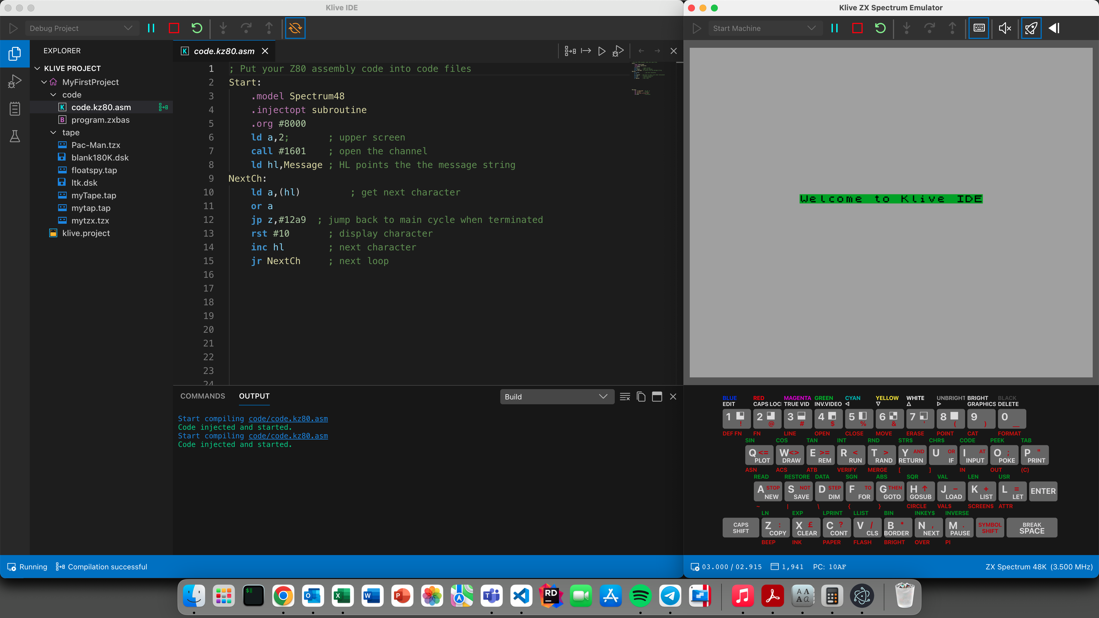Toggle the highlighted orange sync icon in IDE toolbar
This screenshot has width=1099, height=618.
(x=295, y=28)
